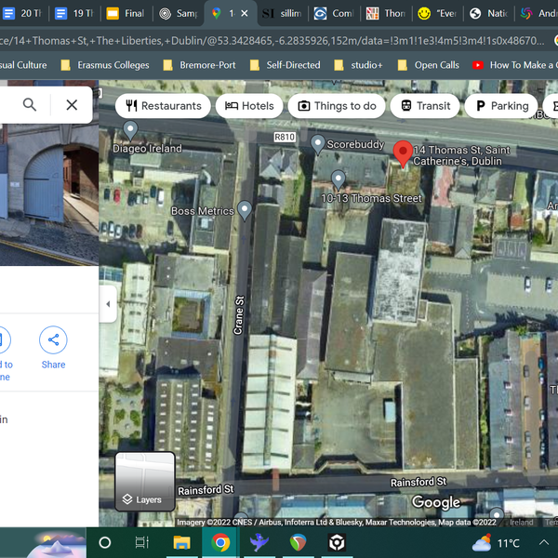The width and height of the screenshot is (558, 558).
Task: Click the red 14 Thomas St pin
Action: (x=403, y=153)
